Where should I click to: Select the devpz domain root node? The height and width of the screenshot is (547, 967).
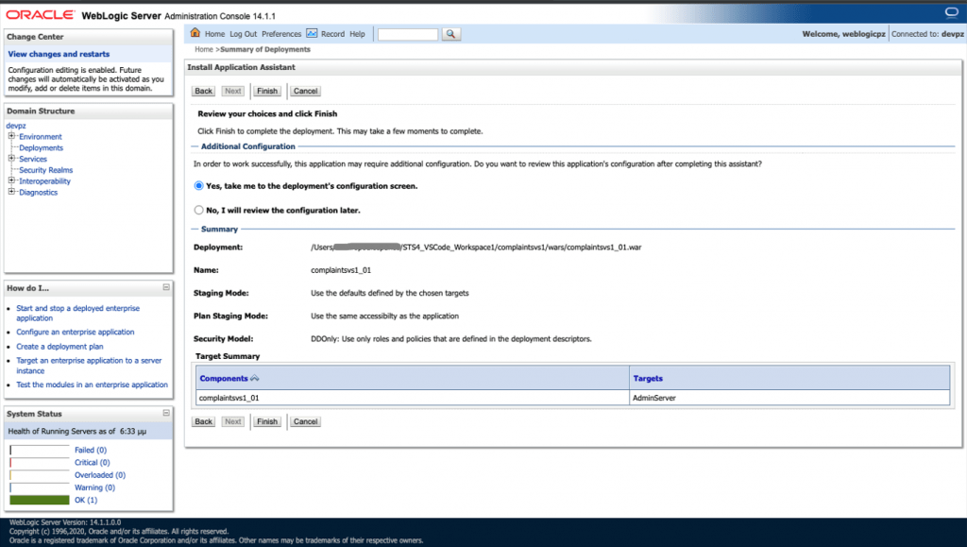(16, 126)
